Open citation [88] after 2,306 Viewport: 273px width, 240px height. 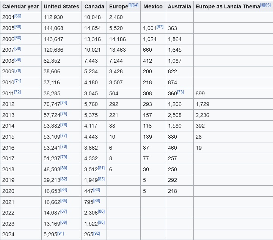(101, 211)
